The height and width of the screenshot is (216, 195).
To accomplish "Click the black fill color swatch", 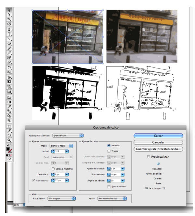I will coord(8,149).
